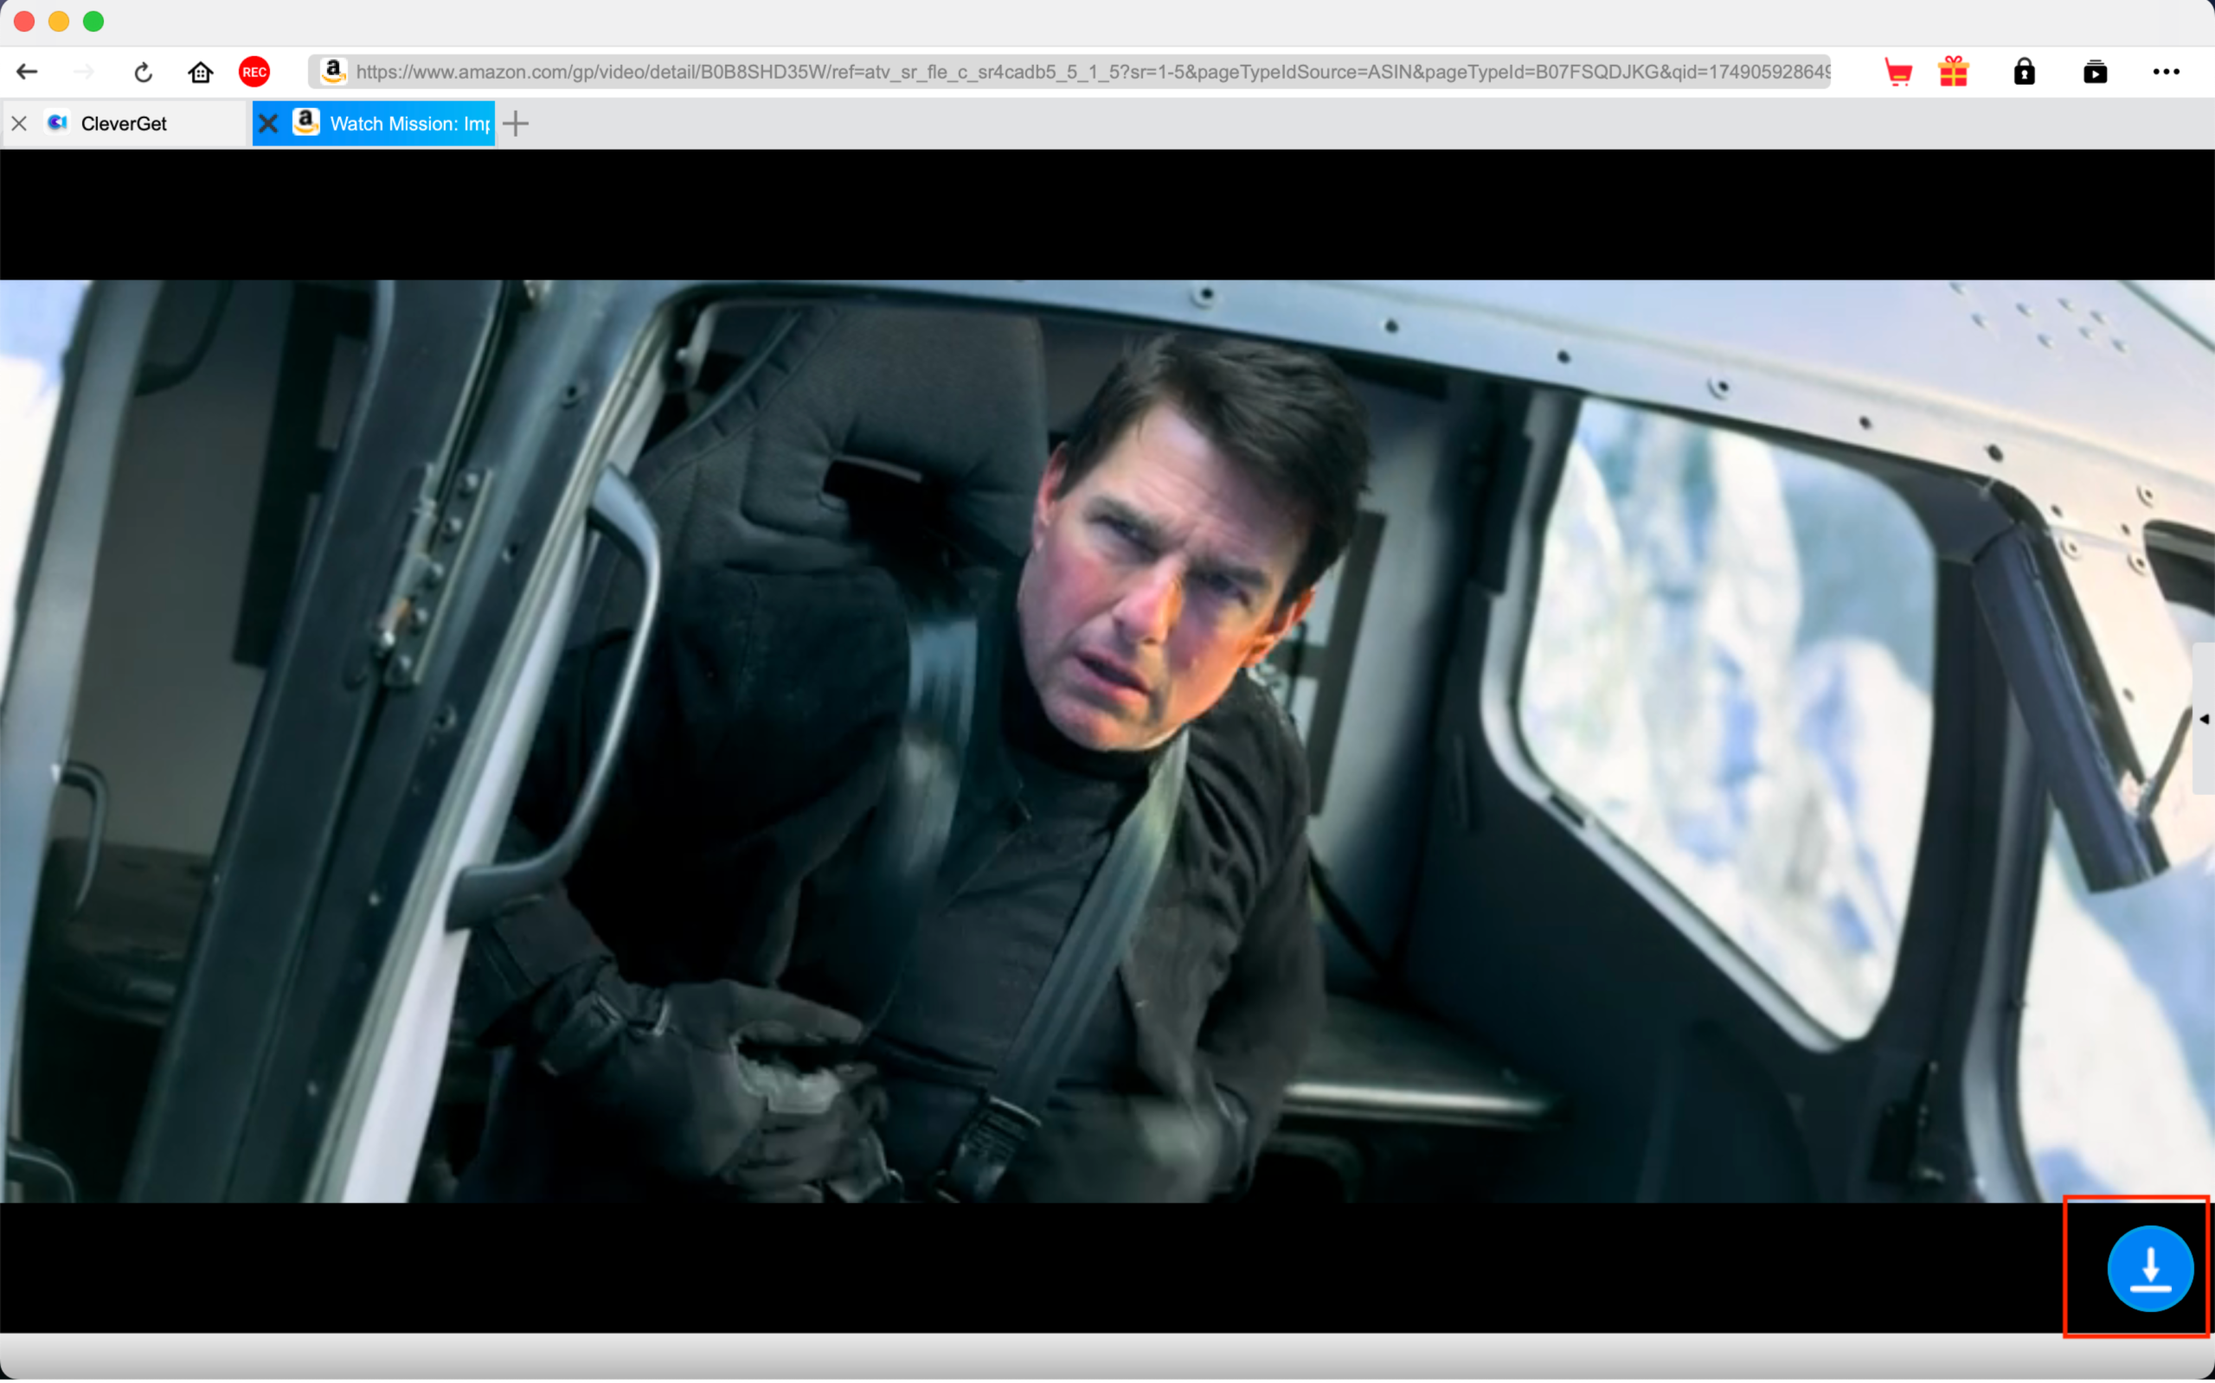Start recording with the REC button
This screenshot has height=1383, width=2215.
254,71
